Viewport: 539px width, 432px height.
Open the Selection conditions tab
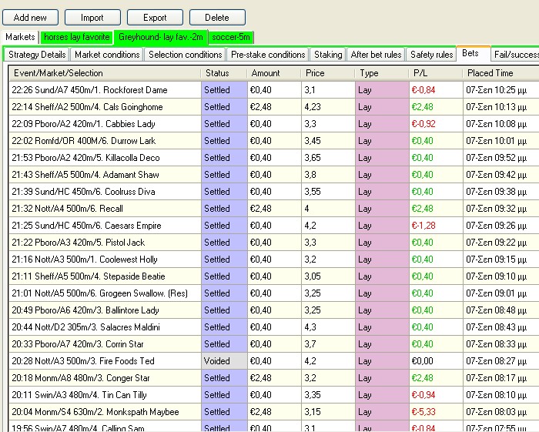186,55
